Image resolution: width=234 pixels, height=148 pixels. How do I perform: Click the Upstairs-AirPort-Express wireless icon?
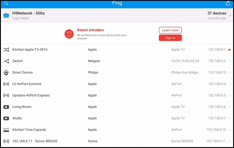[x=6, y=95]
